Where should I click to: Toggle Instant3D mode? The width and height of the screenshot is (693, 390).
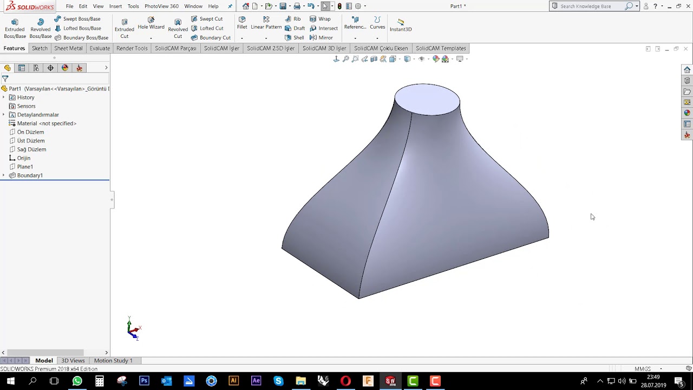click(x=401, y=25)
